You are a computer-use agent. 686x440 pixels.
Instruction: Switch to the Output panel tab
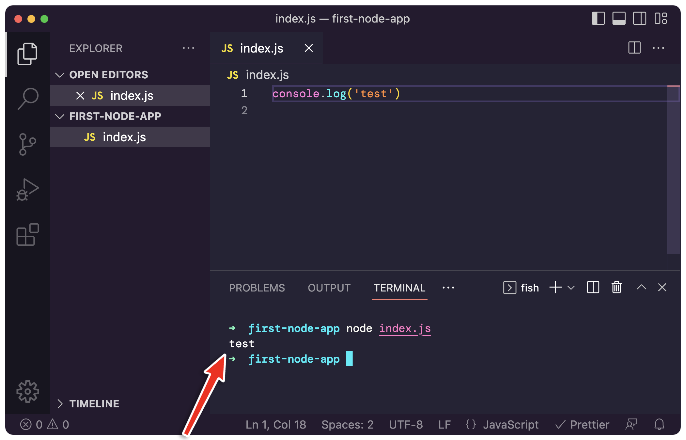click(329, 288)
